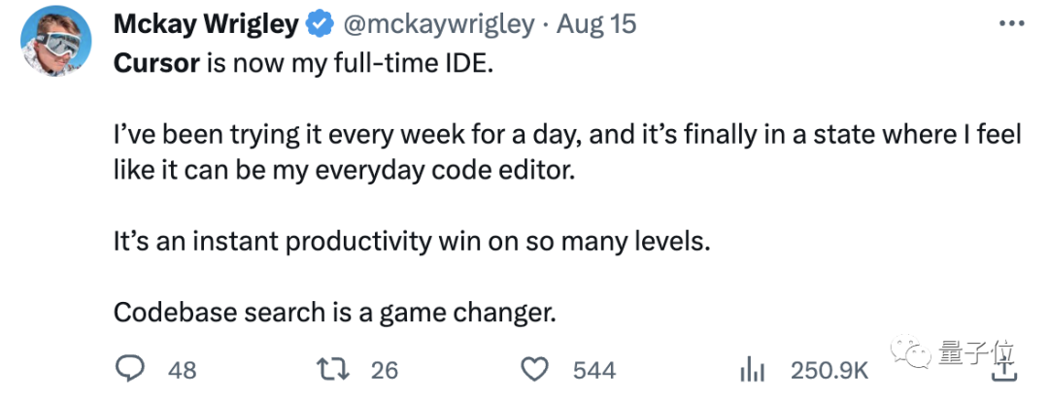1049x399 pixels.
Task: Click the Mckay Wrigley display name
Action: [206, 24]
